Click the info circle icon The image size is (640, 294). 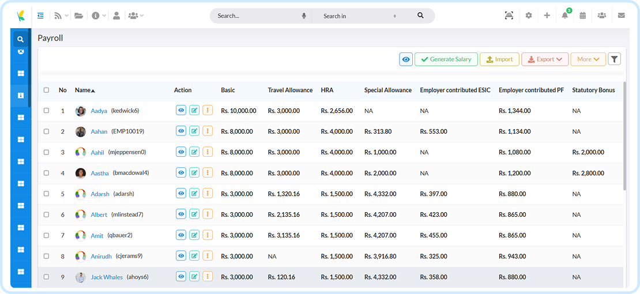[x=96, y=16]
